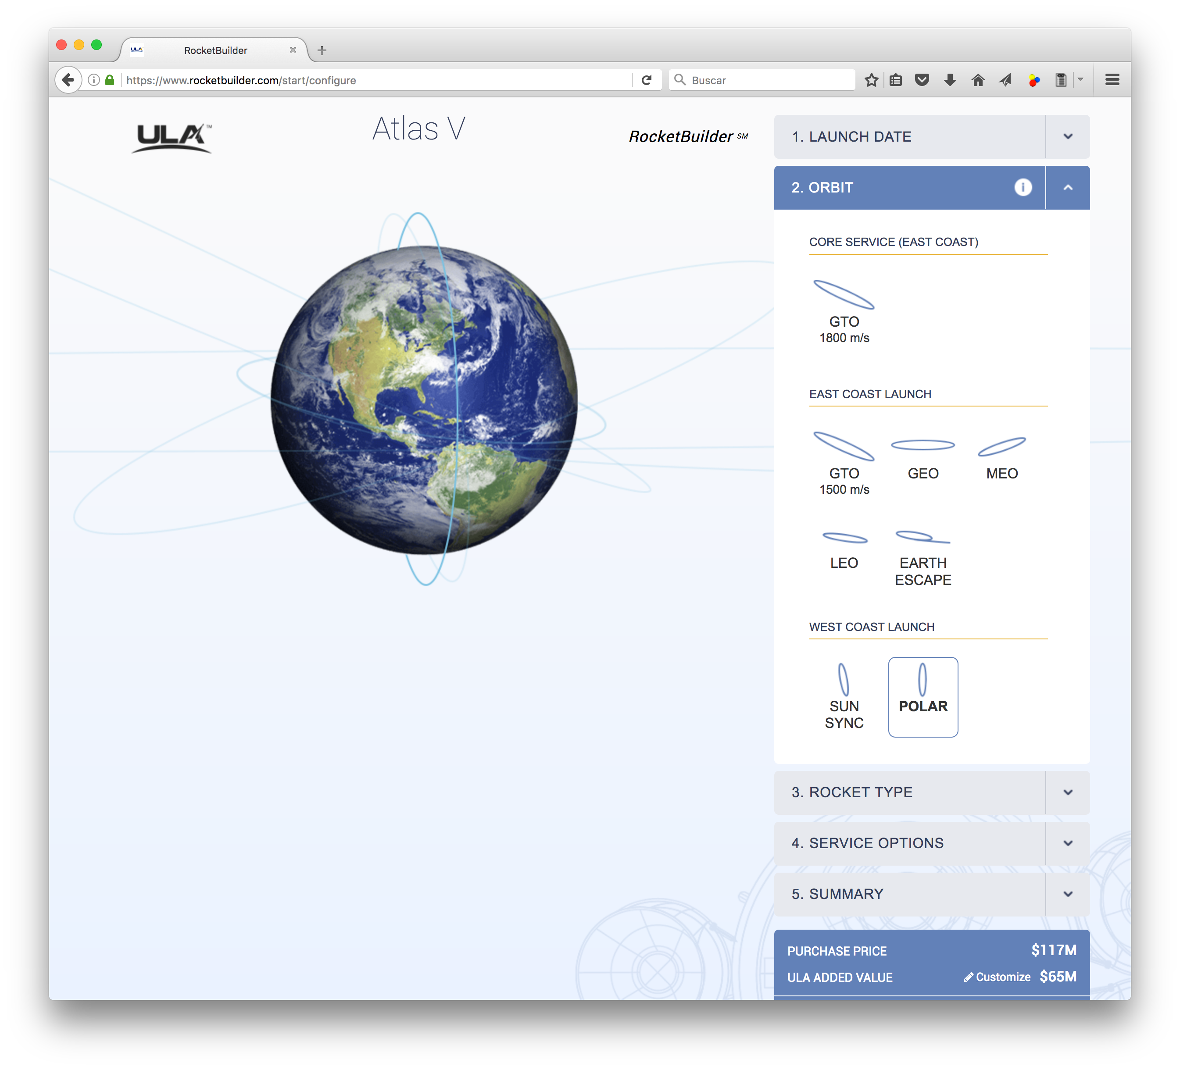Screen dimensions: 1180x1070
Task: Click the selected Polar orbit option
Action: click(x=923, y=697)
